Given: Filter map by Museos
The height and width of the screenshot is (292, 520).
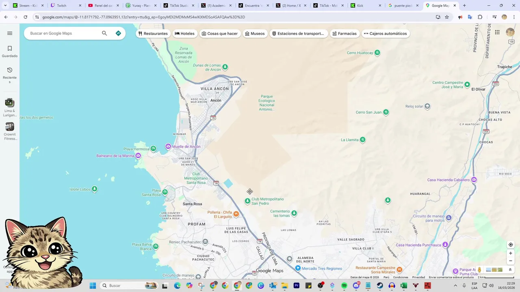Looking at the screenshot, I should (x=255, y=34).
